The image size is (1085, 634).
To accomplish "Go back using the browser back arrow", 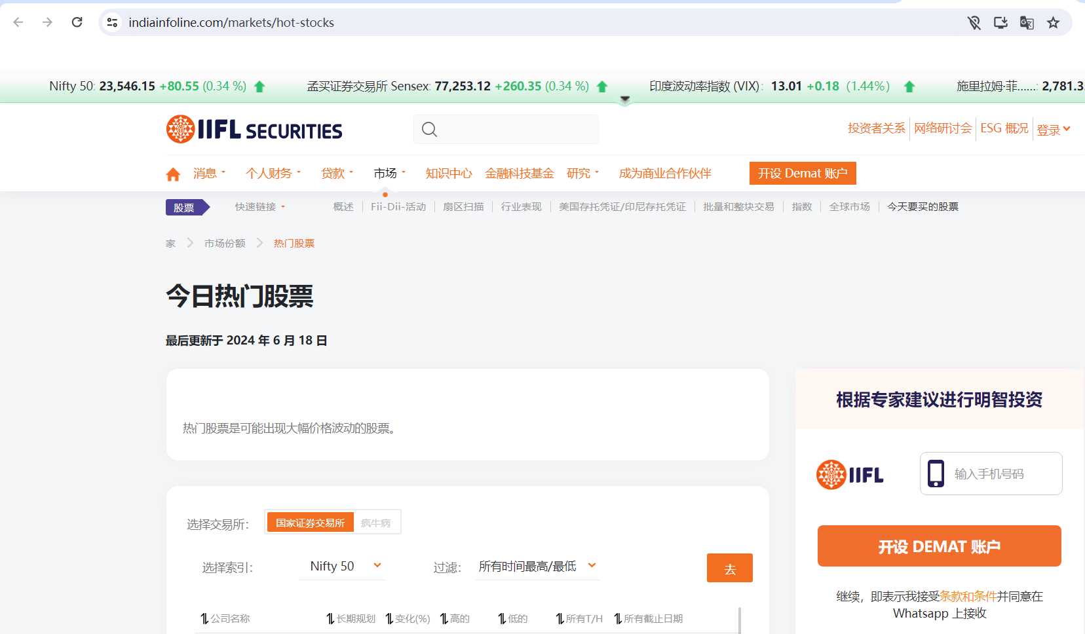I will 18,22.
